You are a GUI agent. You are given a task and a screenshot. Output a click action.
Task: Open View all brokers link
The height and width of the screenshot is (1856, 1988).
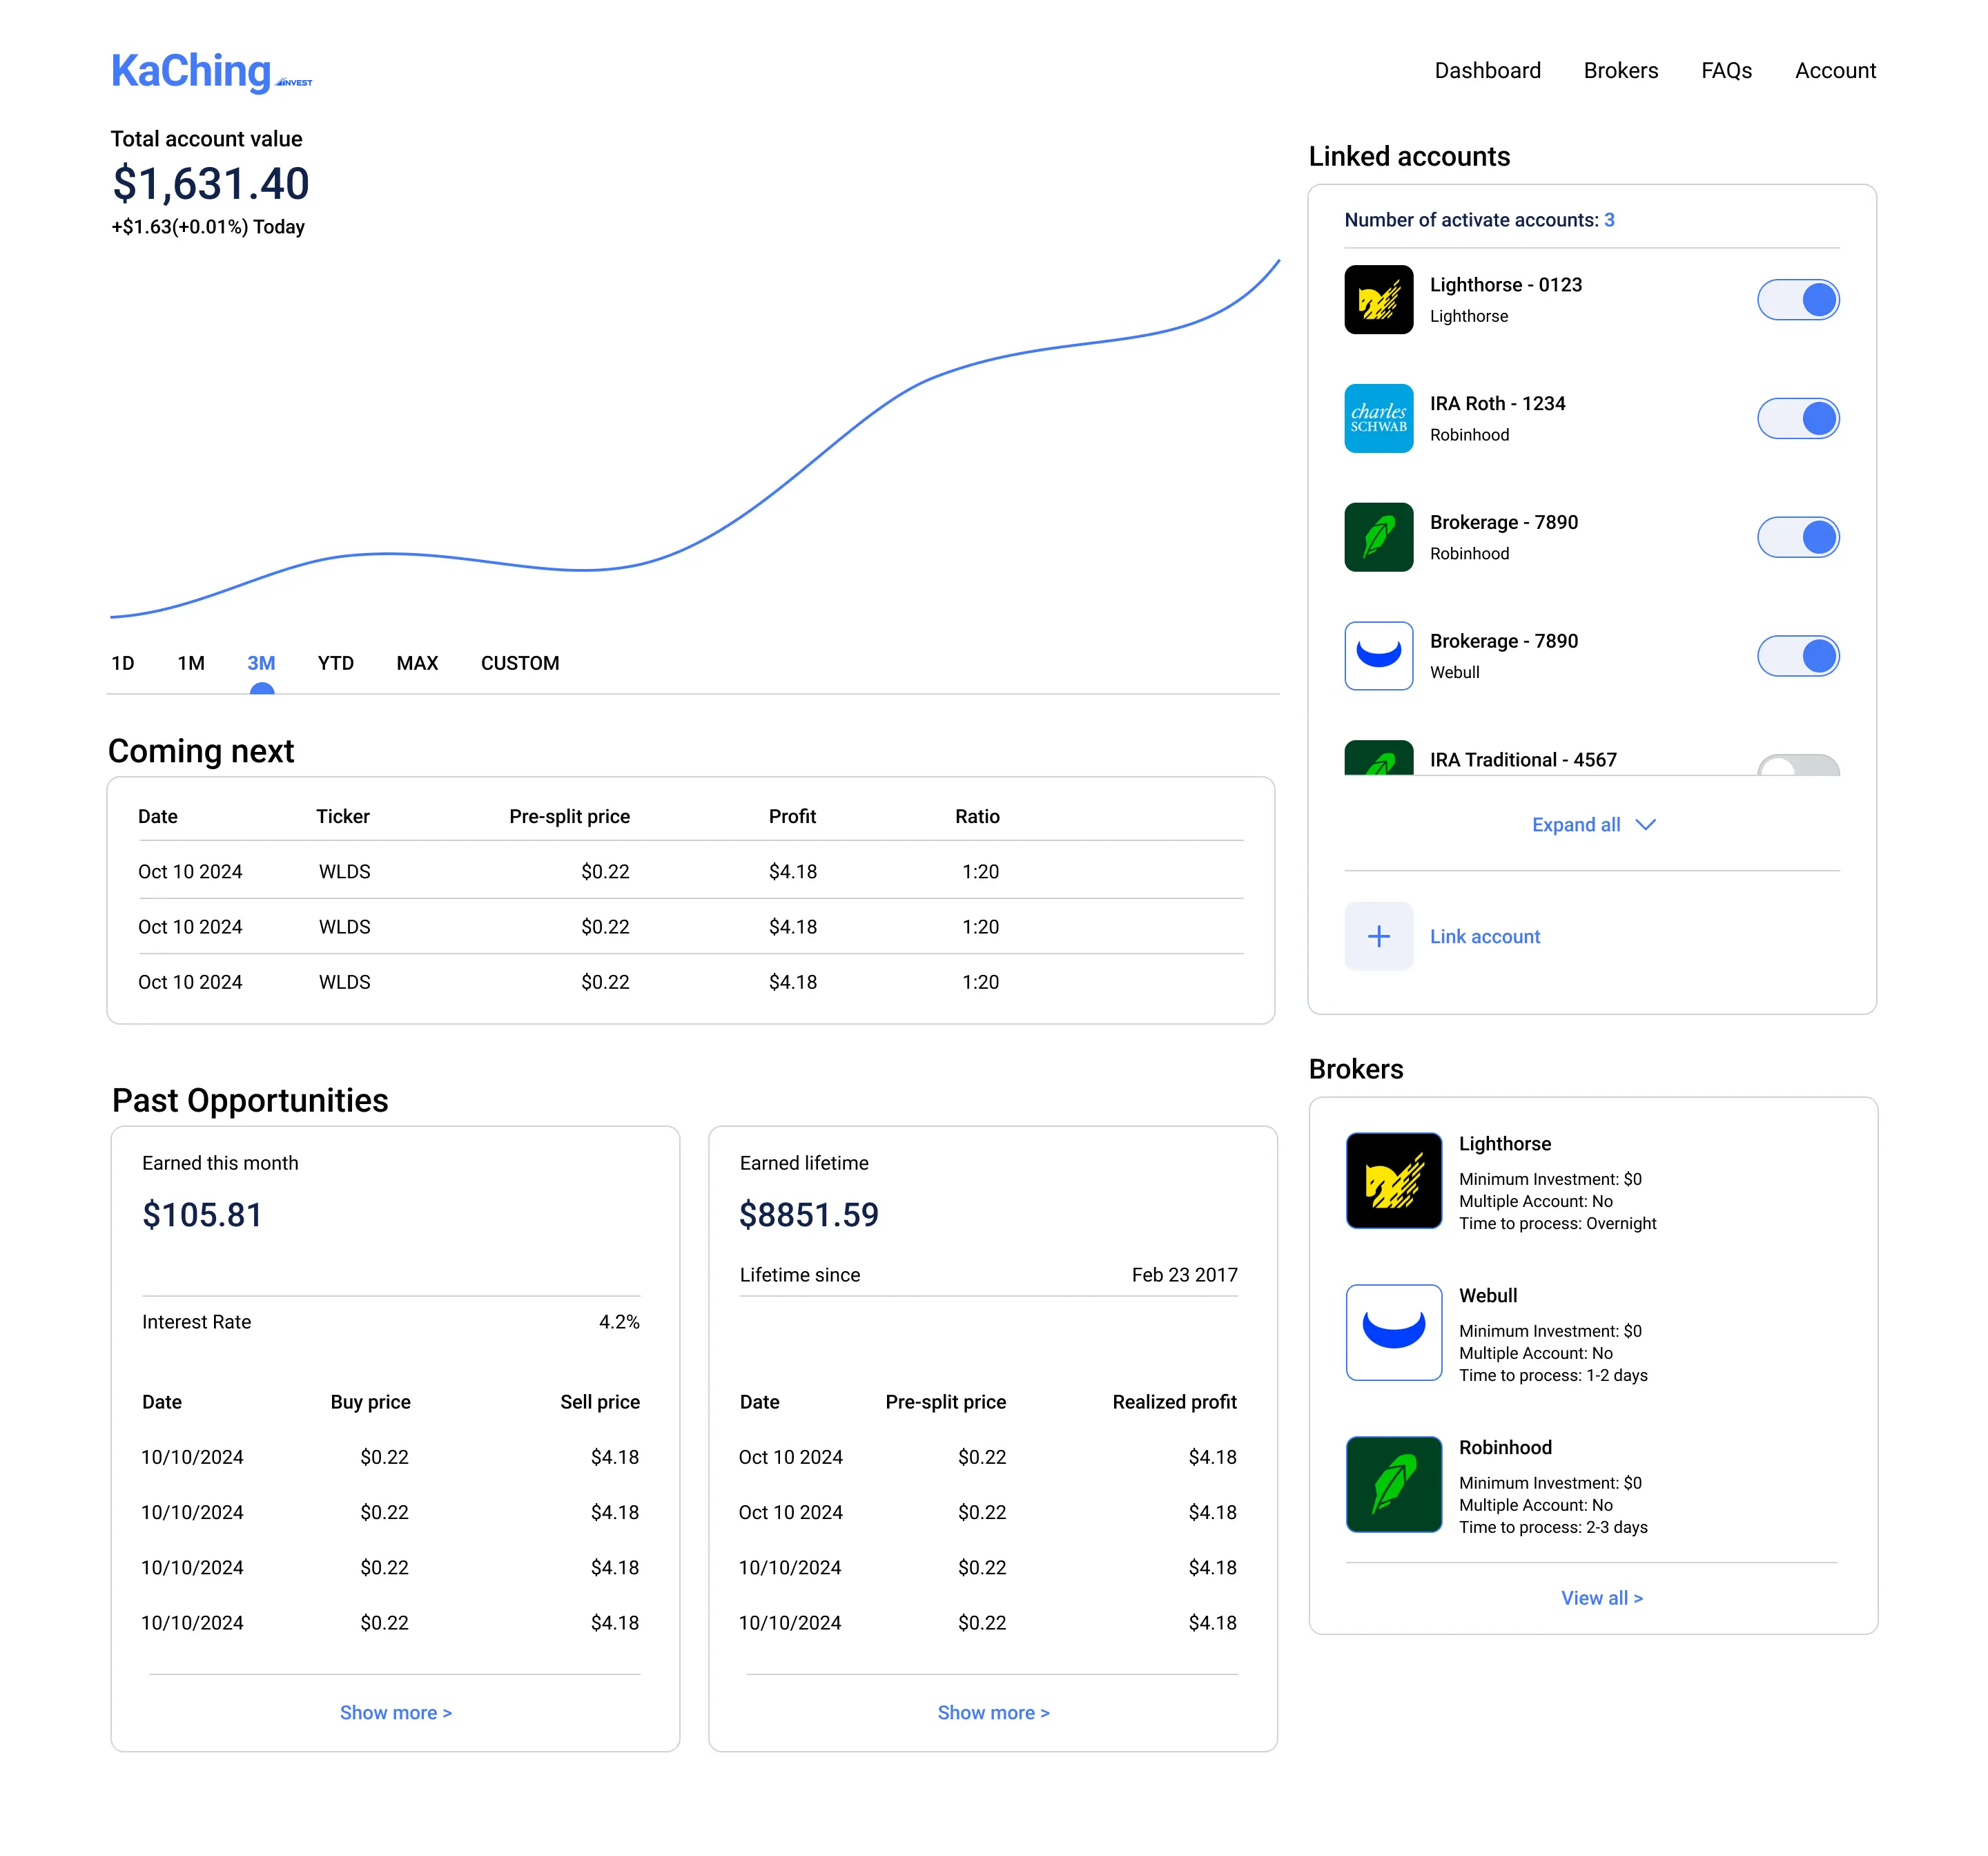(1601, 1598)
